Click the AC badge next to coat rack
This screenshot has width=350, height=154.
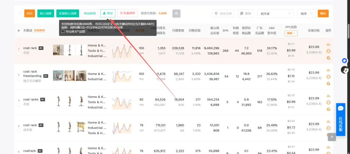tap(41, 48)
